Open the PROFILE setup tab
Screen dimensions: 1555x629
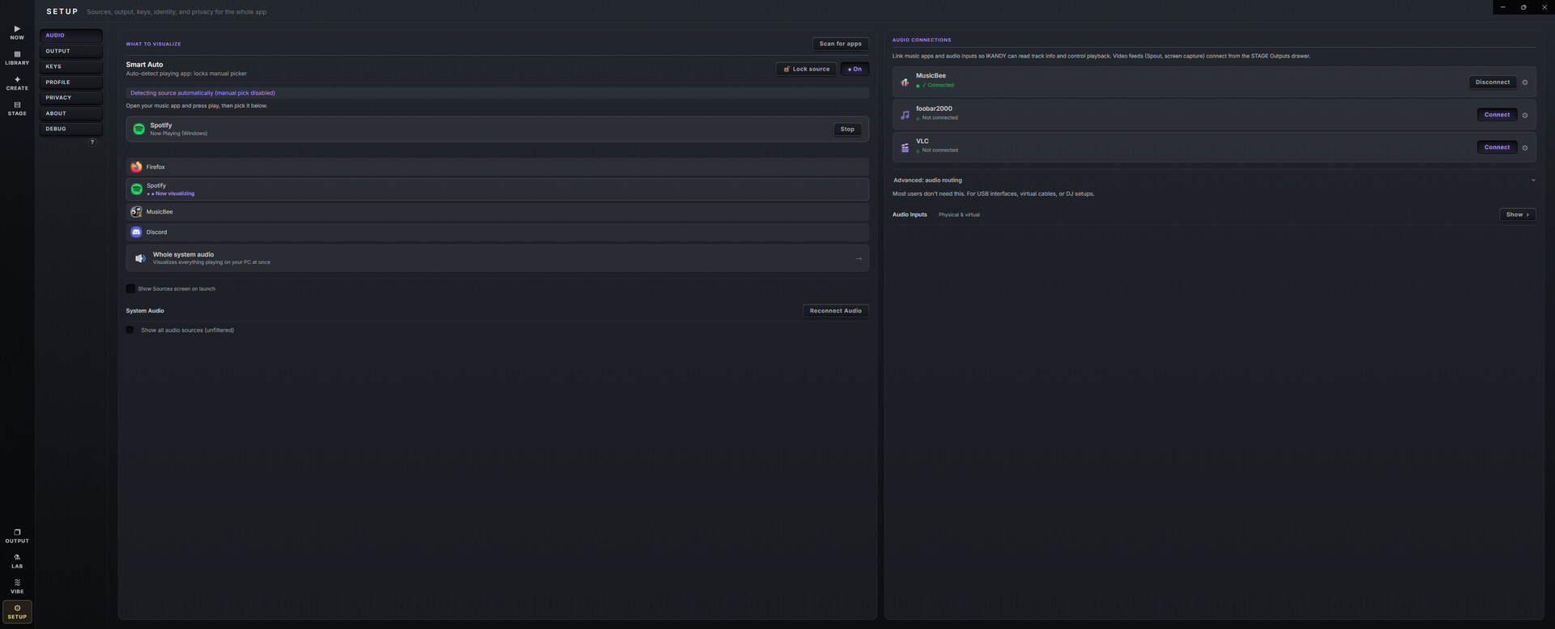[71, 83]
